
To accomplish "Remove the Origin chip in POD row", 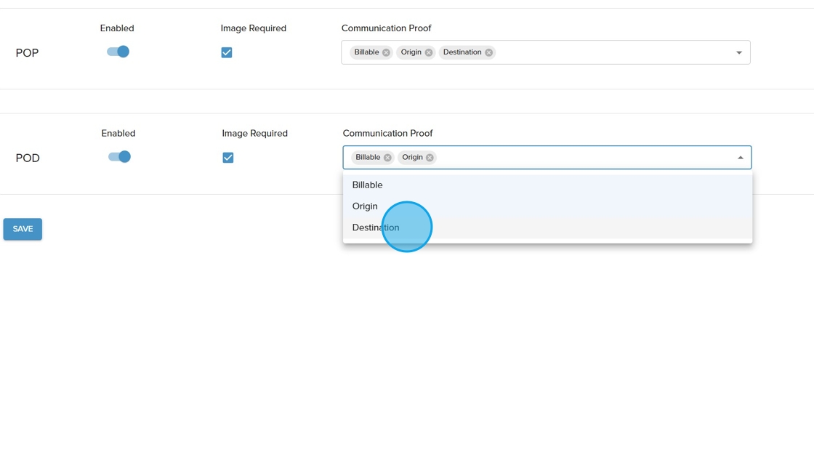I will [430, 158].
